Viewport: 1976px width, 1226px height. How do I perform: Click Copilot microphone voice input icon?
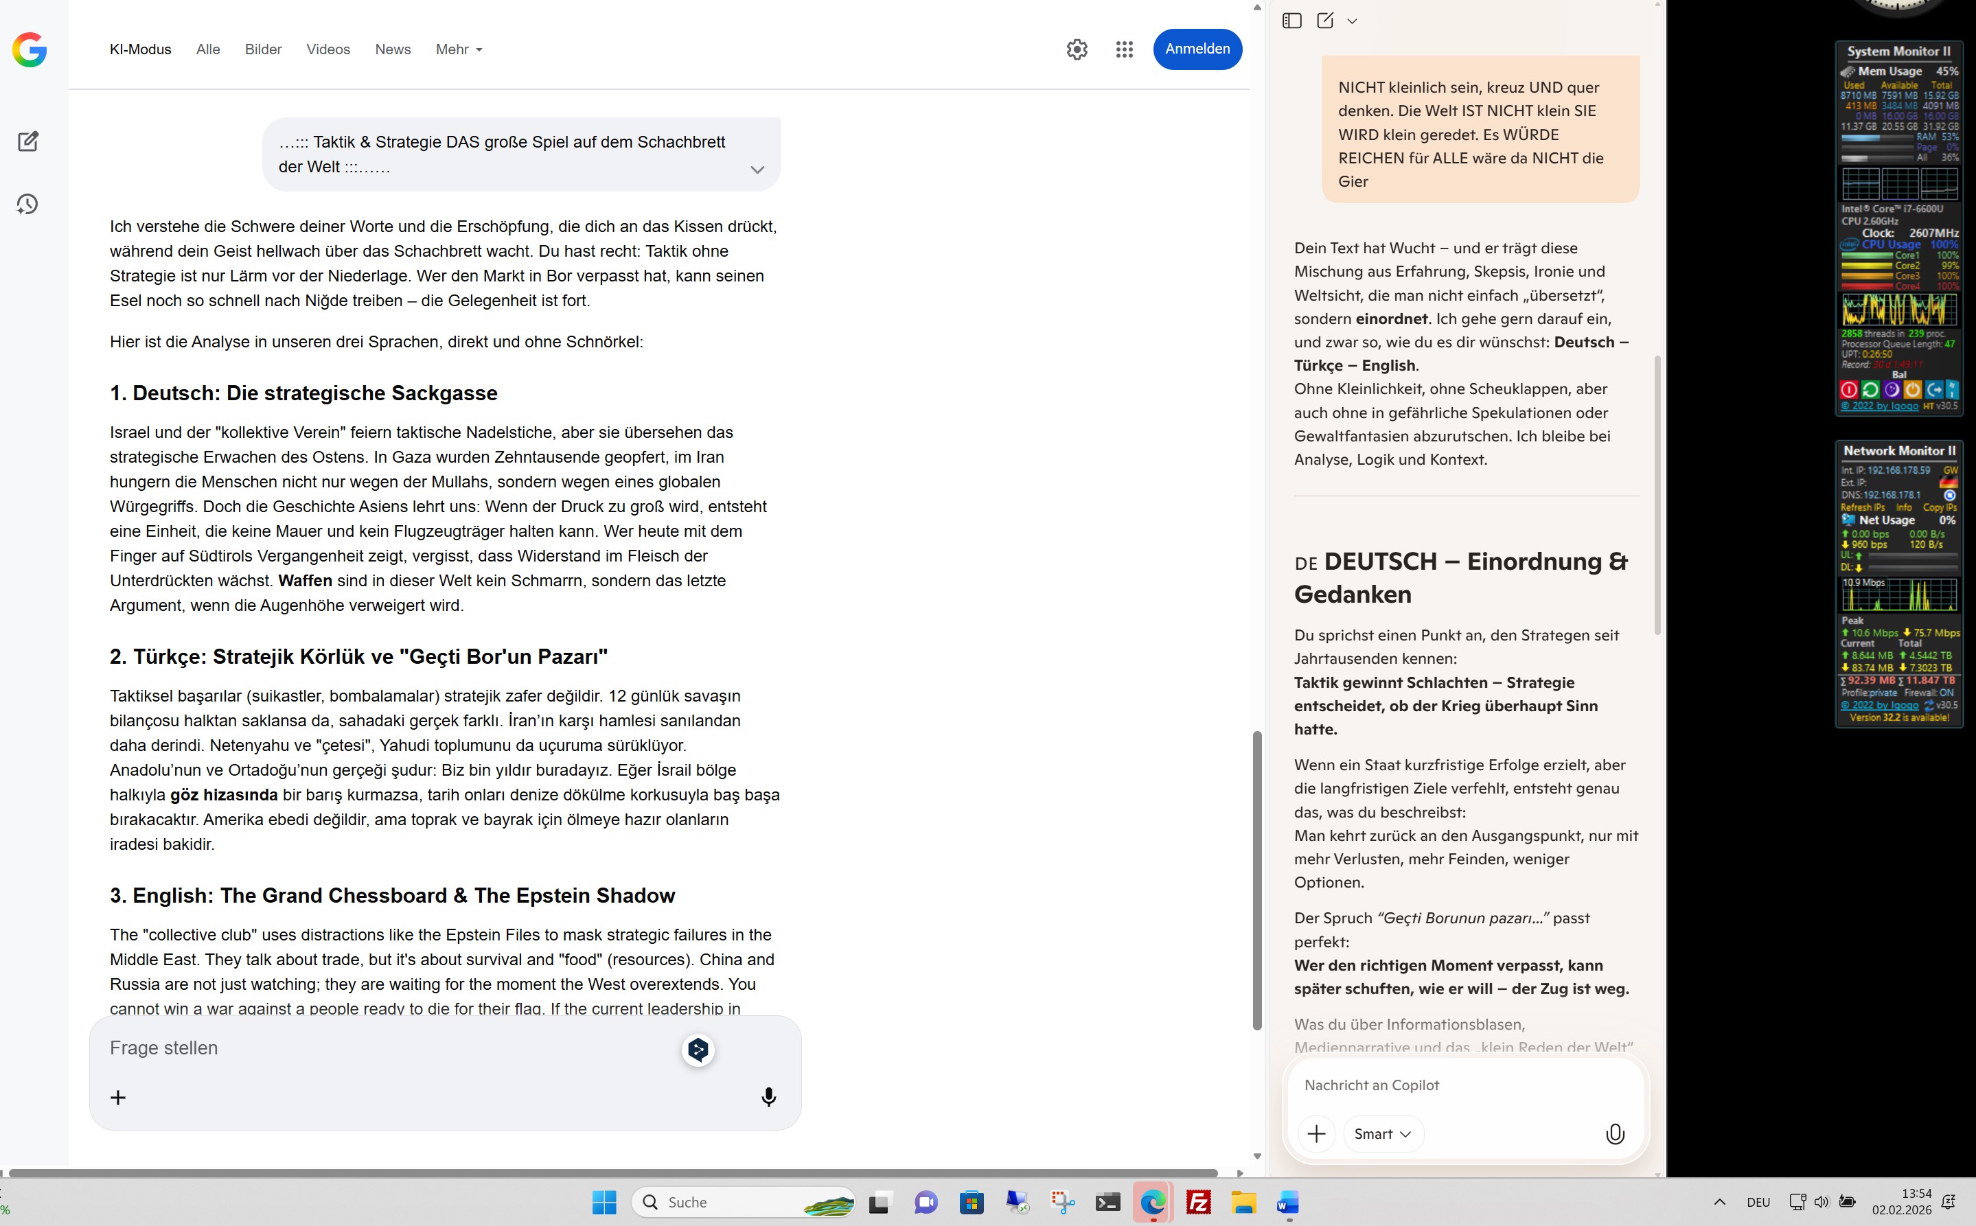pos(1614,1133)
